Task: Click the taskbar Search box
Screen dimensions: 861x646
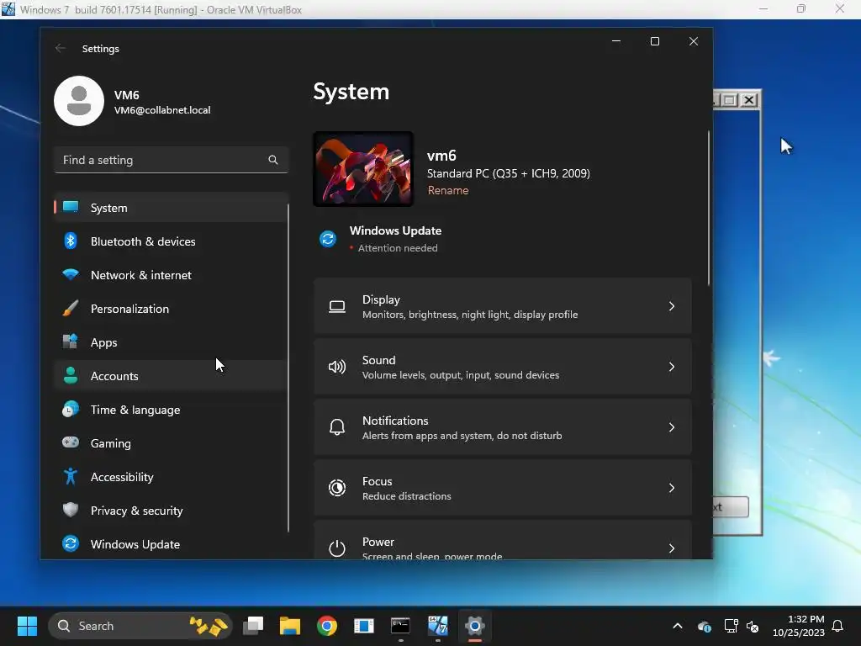Action: point(140,626)
